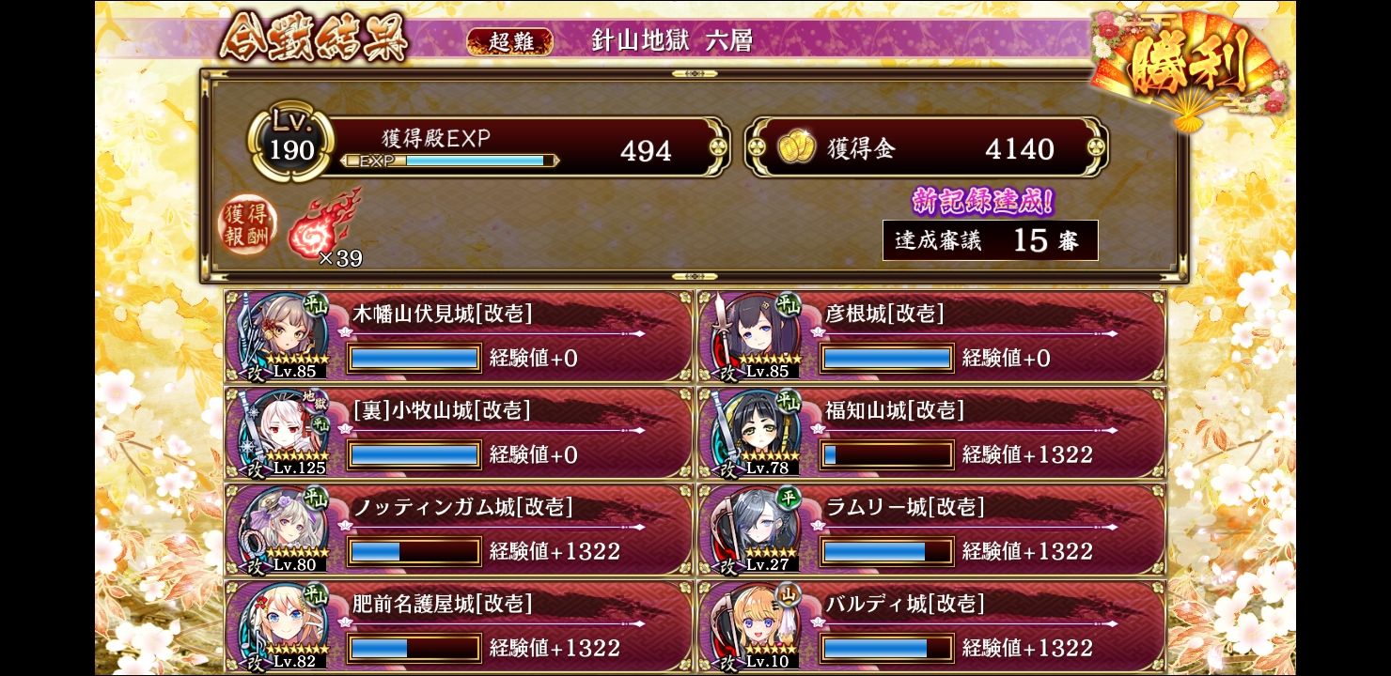The image size is (1391, 676).
Task: Tap the Lv. 190 player level badge
Action: [x=290, y=144]
